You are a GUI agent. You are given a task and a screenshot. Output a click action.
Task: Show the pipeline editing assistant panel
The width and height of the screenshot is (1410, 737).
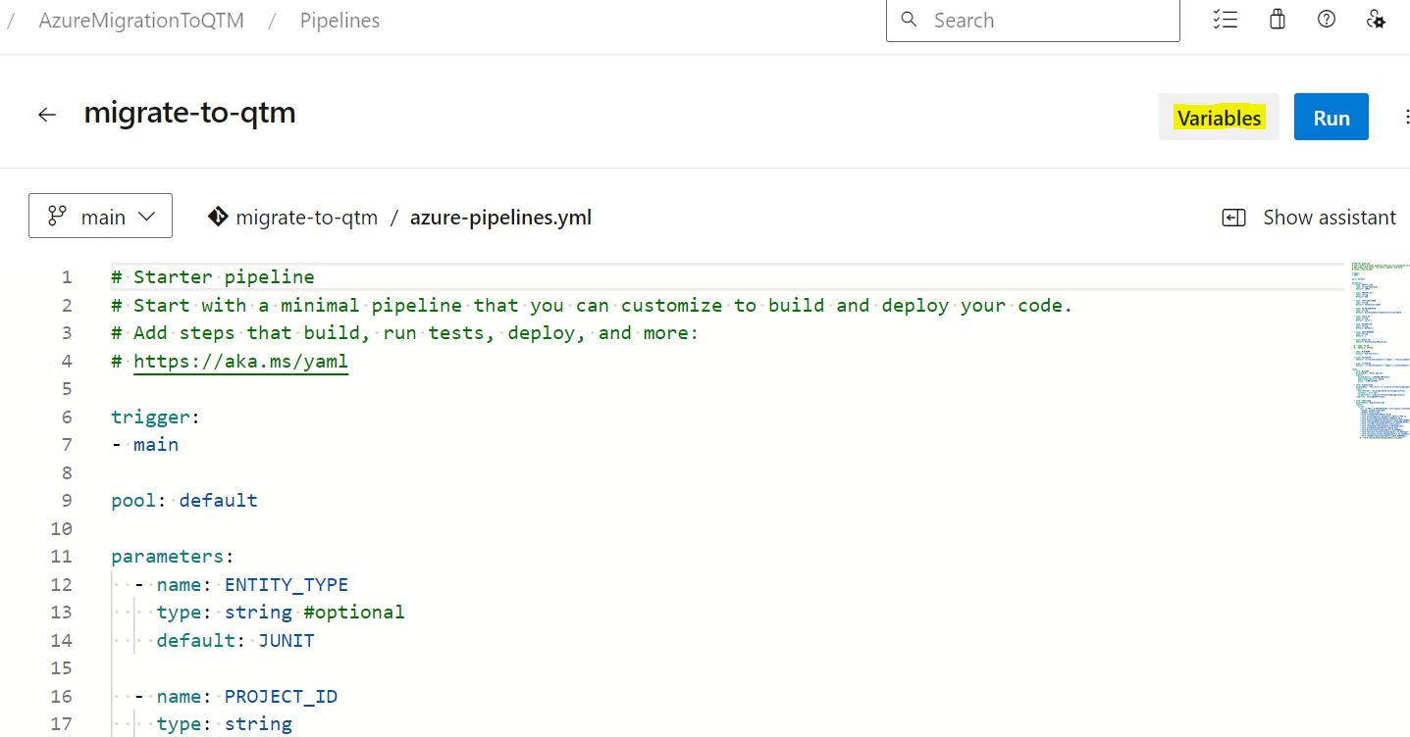click(x=1309, y=217)
